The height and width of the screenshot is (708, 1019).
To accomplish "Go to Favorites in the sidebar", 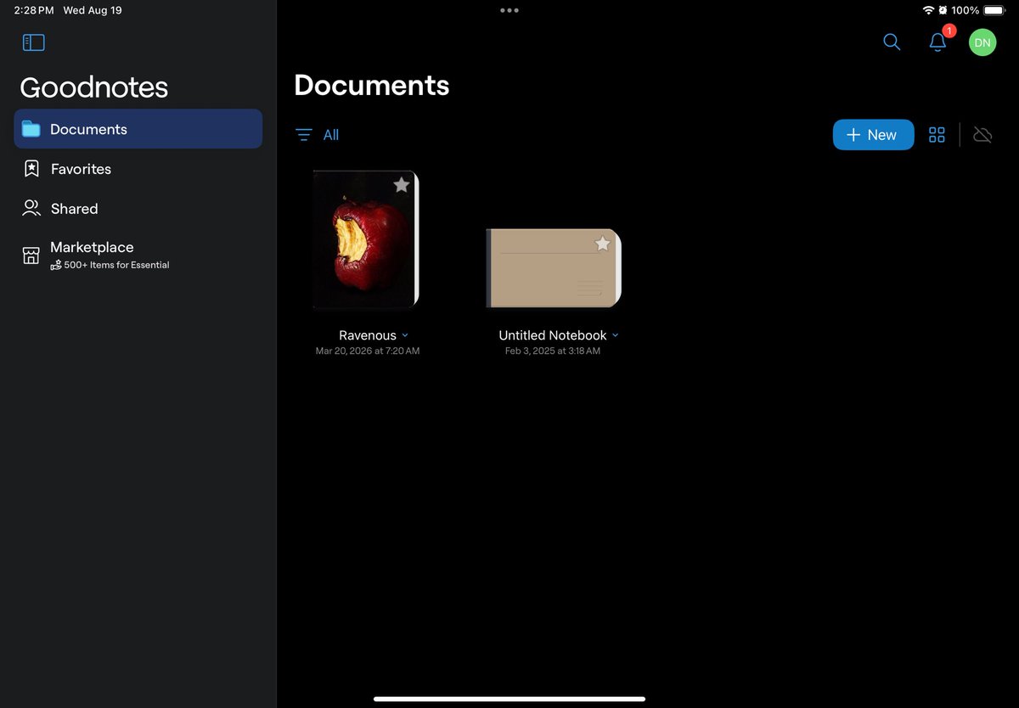I will tap(138, 169).
